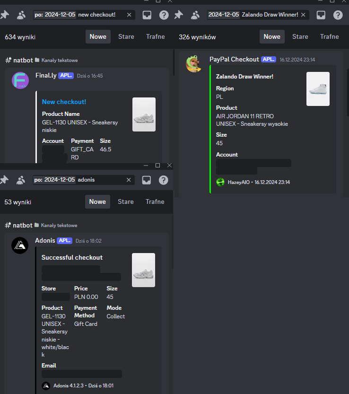The image size is (349, 394).
Task: Open the natbot channel above Adonis message
Action: [22, 226]
